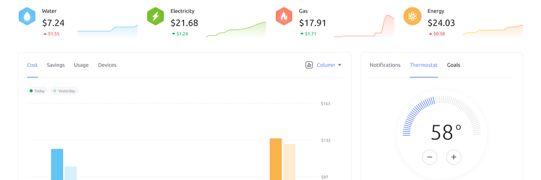Switch to the Goals tab

454,65
